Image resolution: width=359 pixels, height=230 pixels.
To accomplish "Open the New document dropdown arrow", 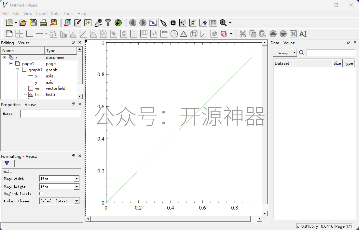I will (16, 22).
